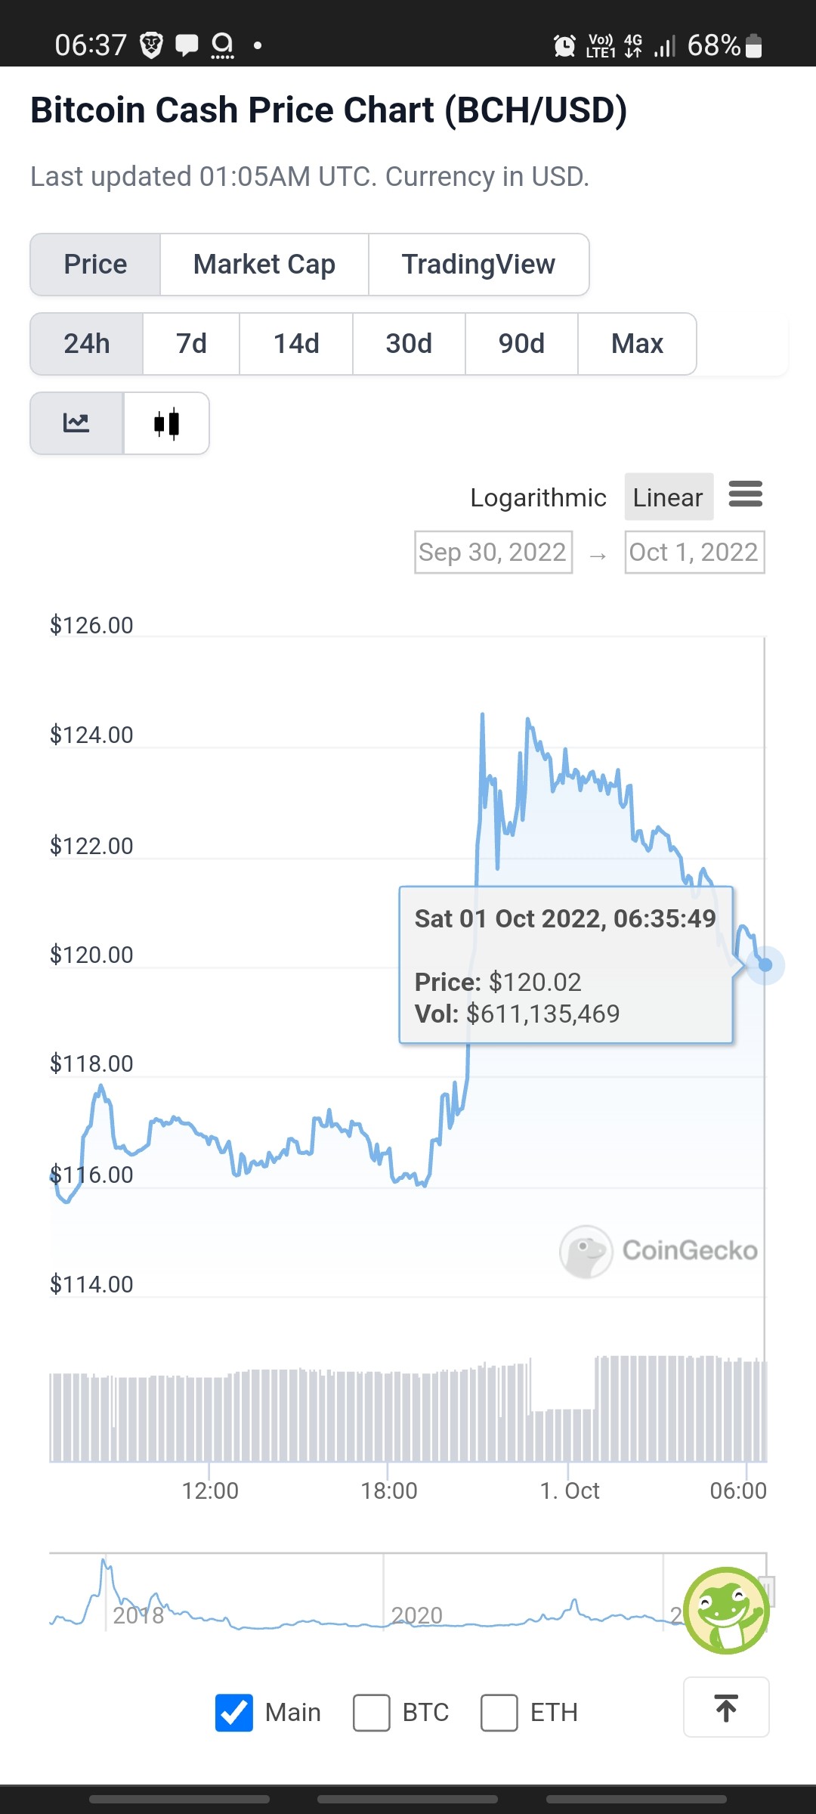
Task: Enable the BTC comparison checkbox
Action: click(372, 1712)
